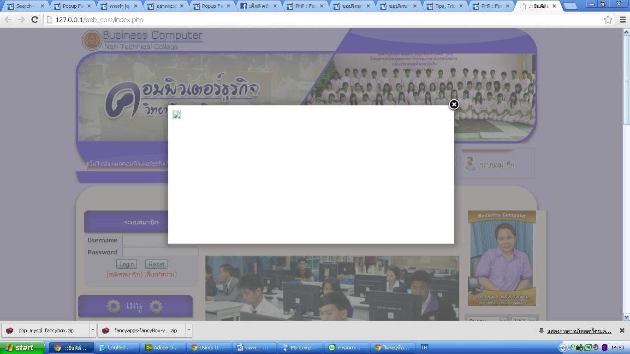Focus the Password input field

(160, 252)
